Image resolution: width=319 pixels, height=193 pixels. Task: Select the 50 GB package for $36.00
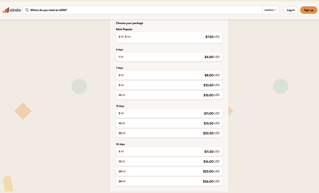169,181
